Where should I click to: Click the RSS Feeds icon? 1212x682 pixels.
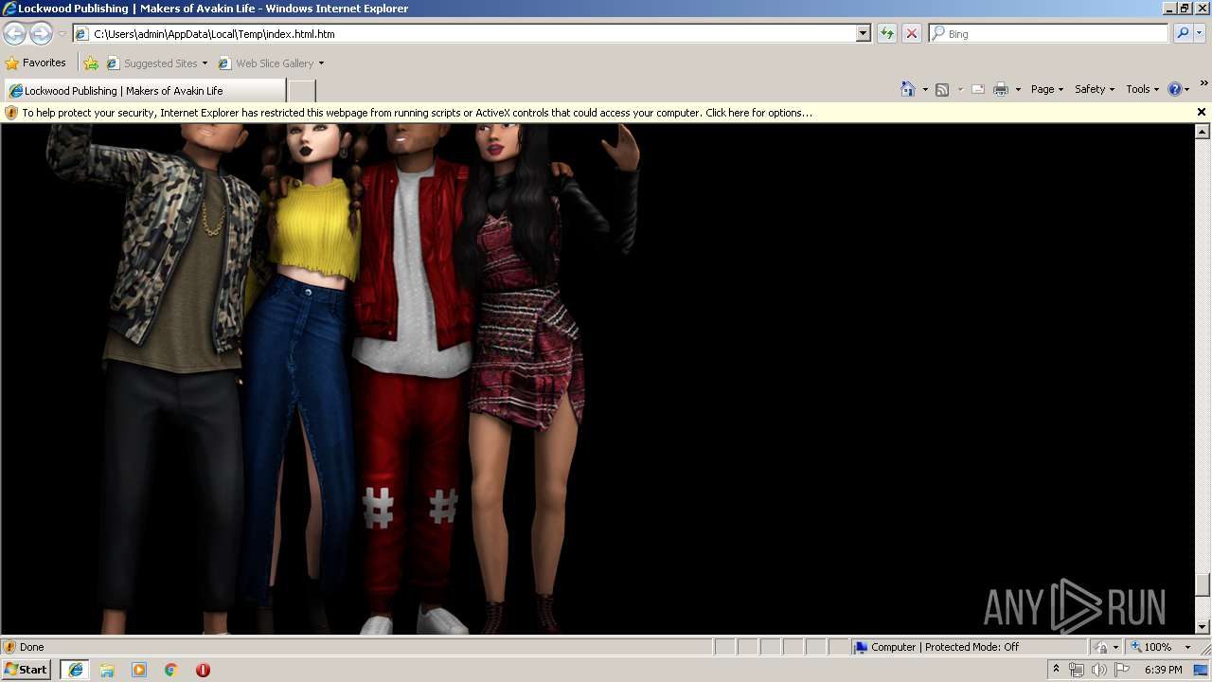[x=942, y=89]
